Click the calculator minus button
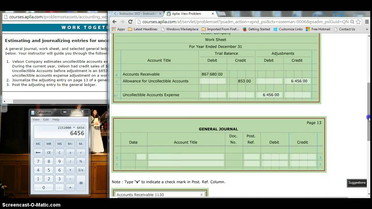This screenshot has width=372, height=209. tap(70, 179)
